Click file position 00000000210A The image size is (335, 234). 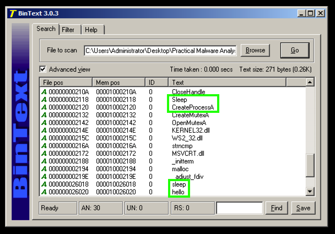pos(69,92)
